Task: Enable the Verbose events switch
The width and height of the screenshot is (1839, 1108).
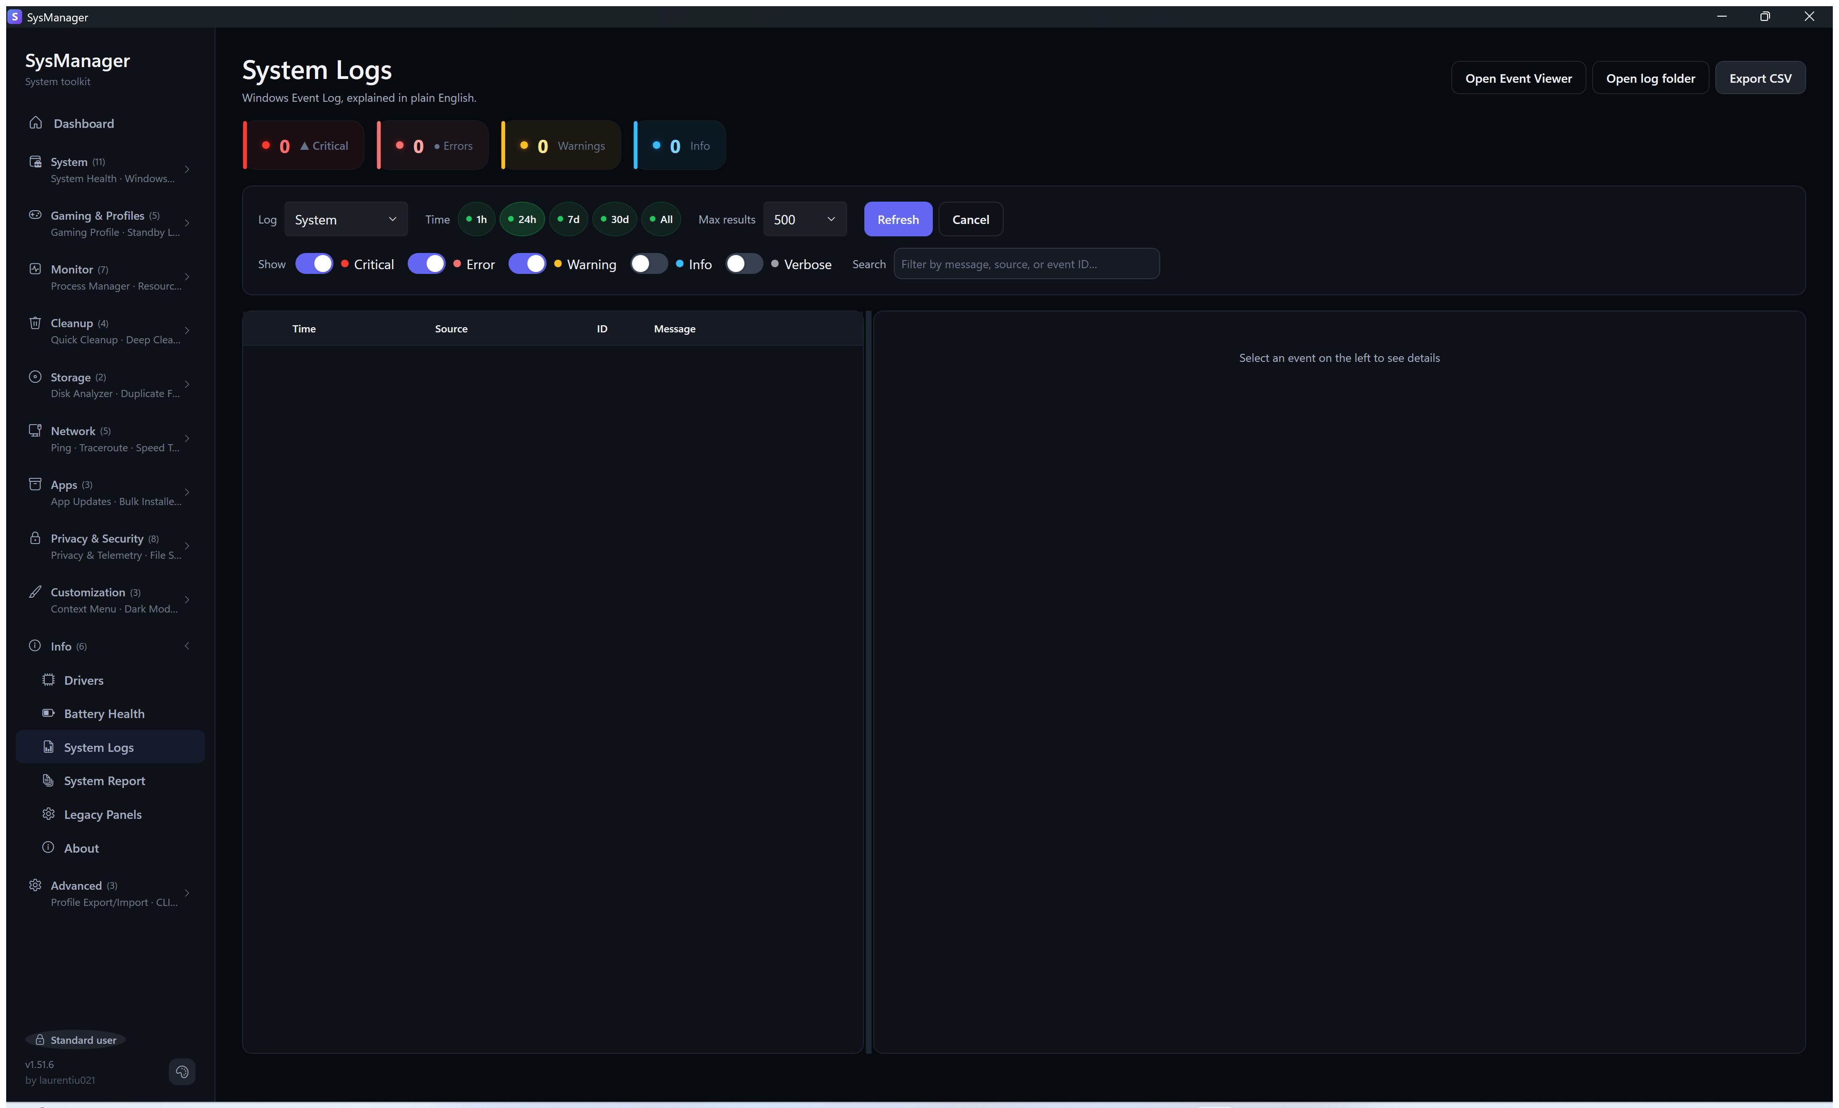Action: [x=745, y=264]
